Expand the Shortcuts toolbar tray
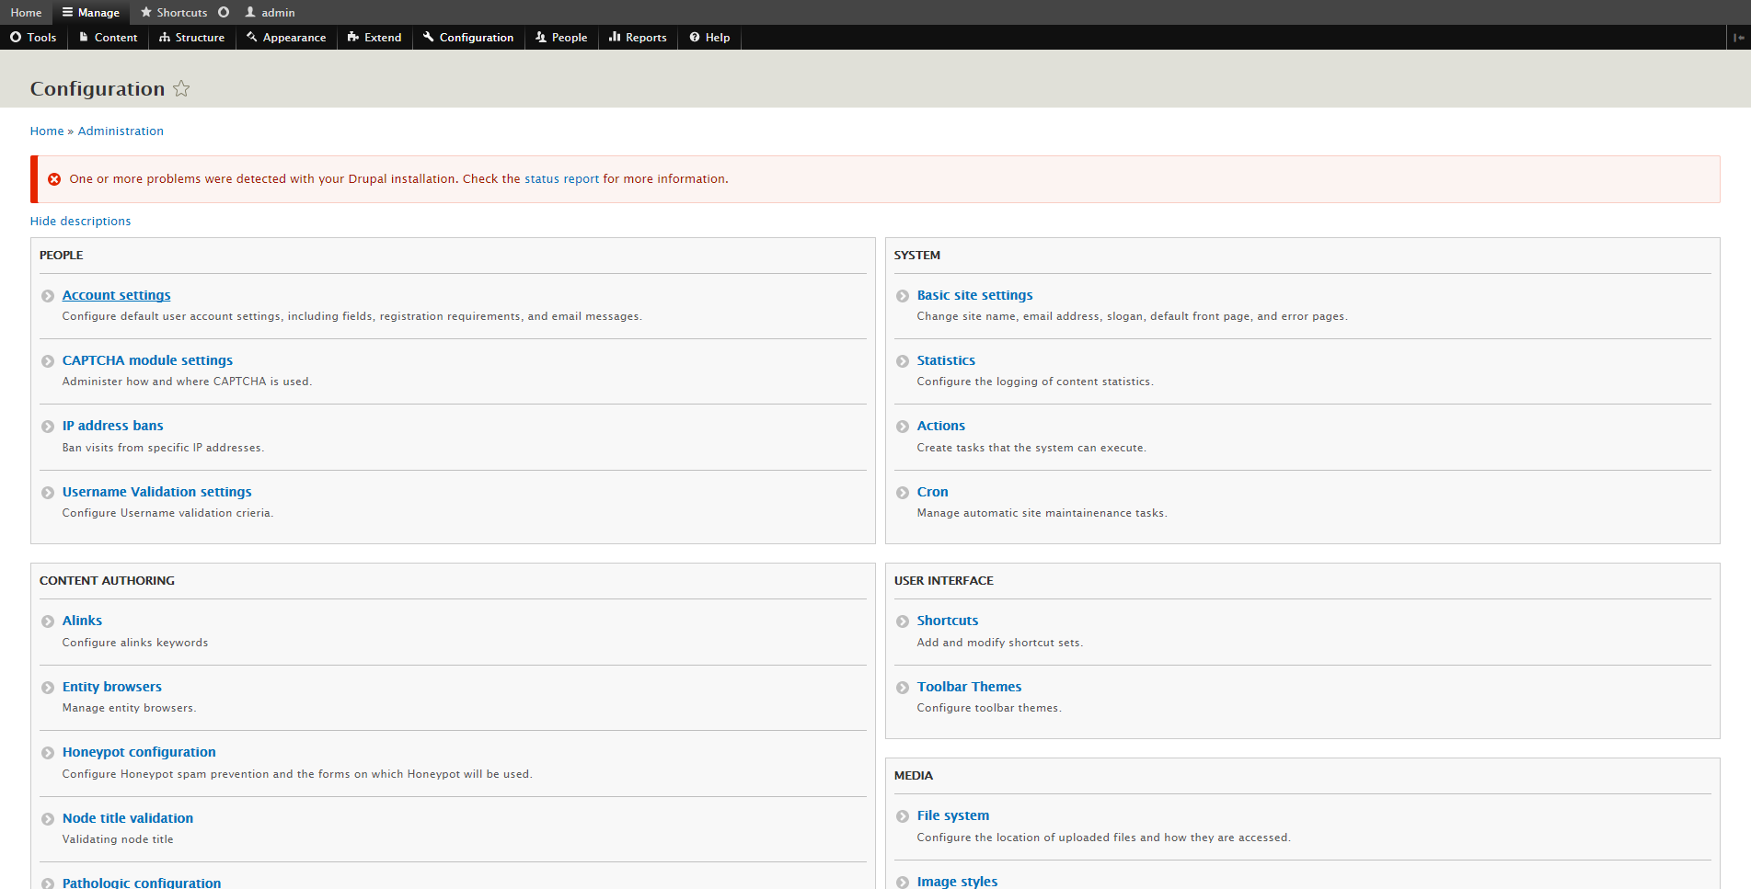The width and height of the screenshot is (1751, 889). click(174, 13)
